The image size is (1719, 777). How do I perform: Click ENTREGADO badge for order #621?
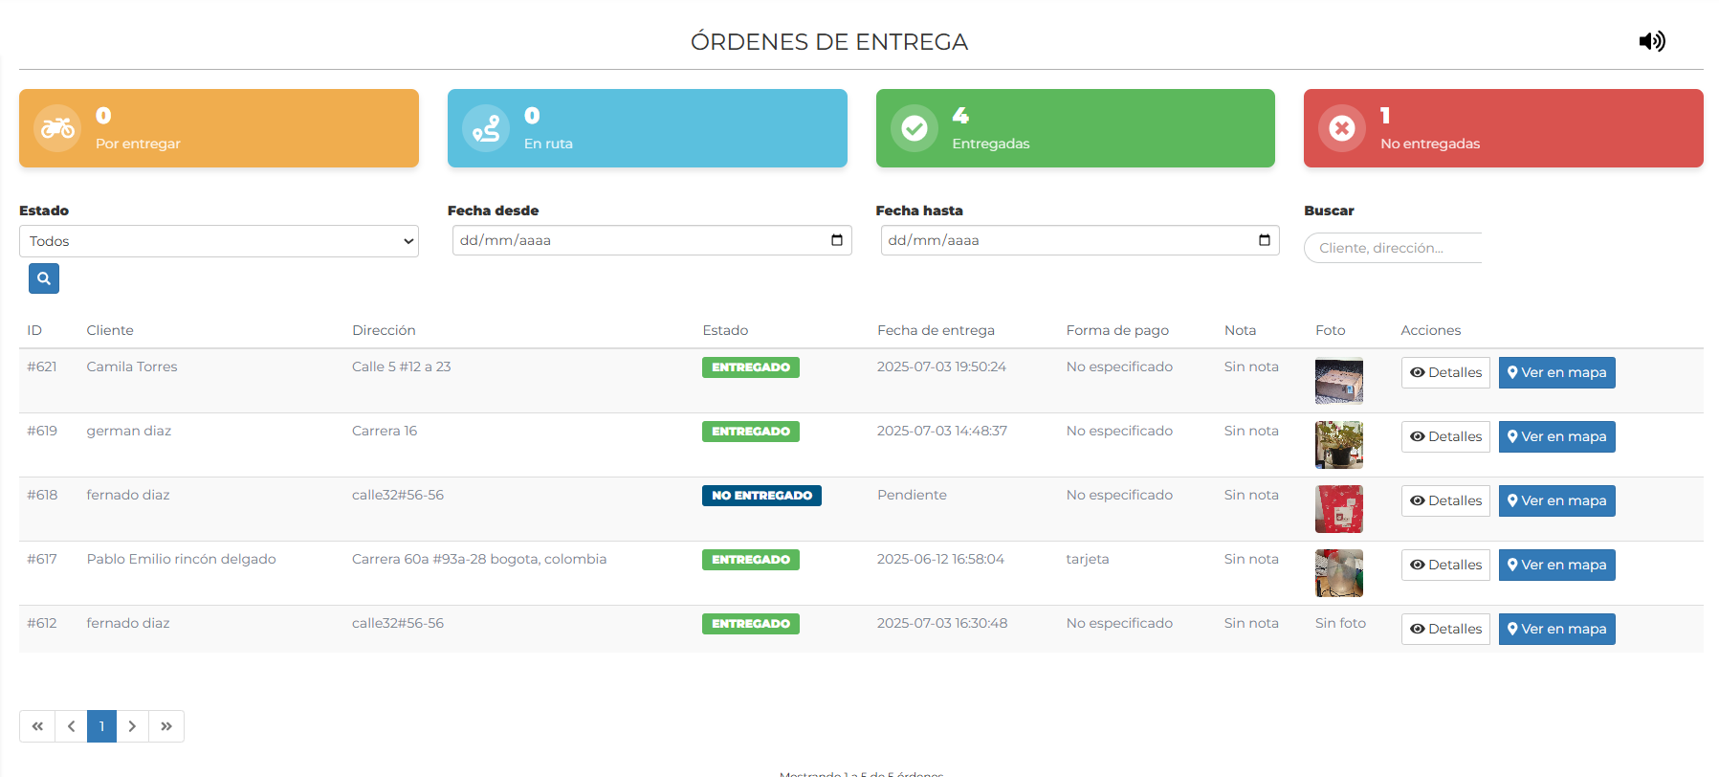click(x=751, y=367)
